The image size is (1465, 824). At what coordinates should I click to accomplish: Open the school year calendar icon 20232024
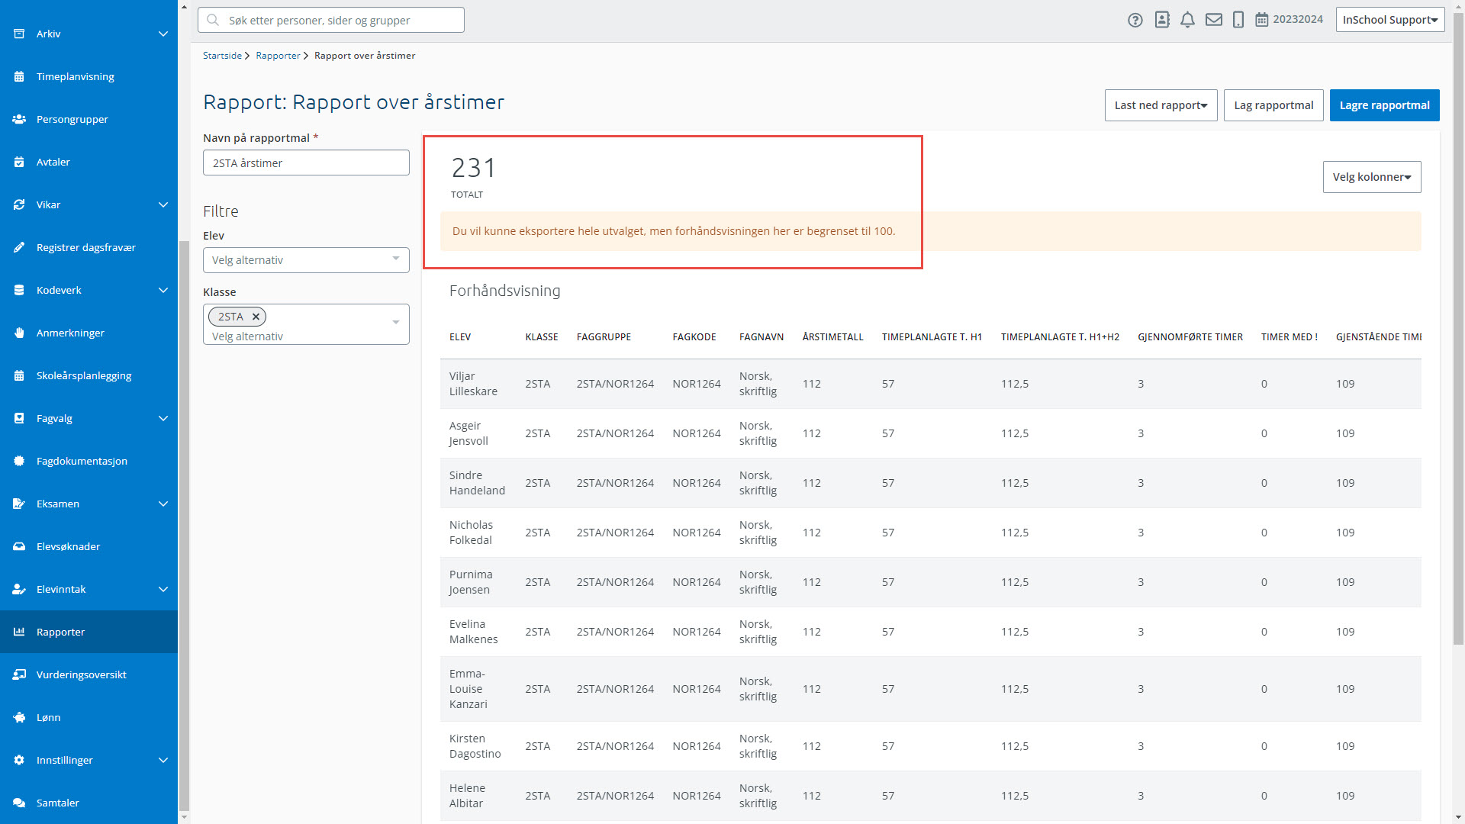pyautogui.click(x=1262, y=20)
